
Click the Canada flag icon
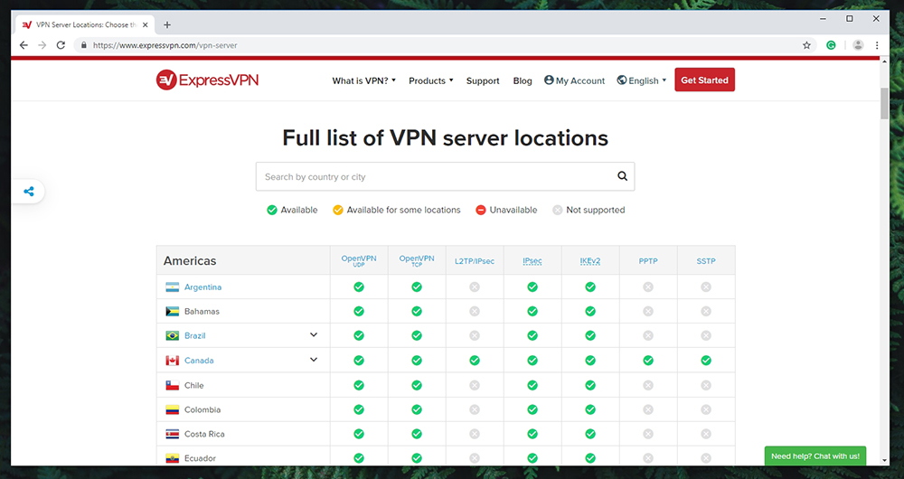click(173, 361)
